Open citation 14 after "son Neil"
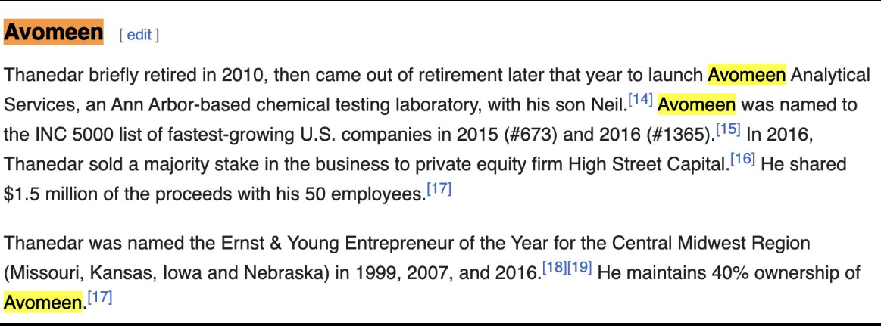The image size is (881, 326). click(x=640, y=99)
